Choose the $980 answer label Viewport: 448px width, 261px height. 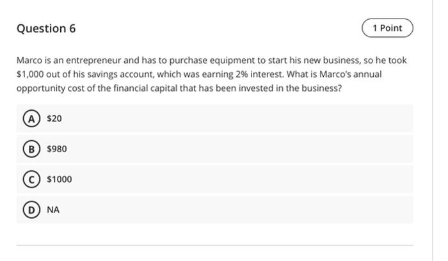tap(57, 149)
